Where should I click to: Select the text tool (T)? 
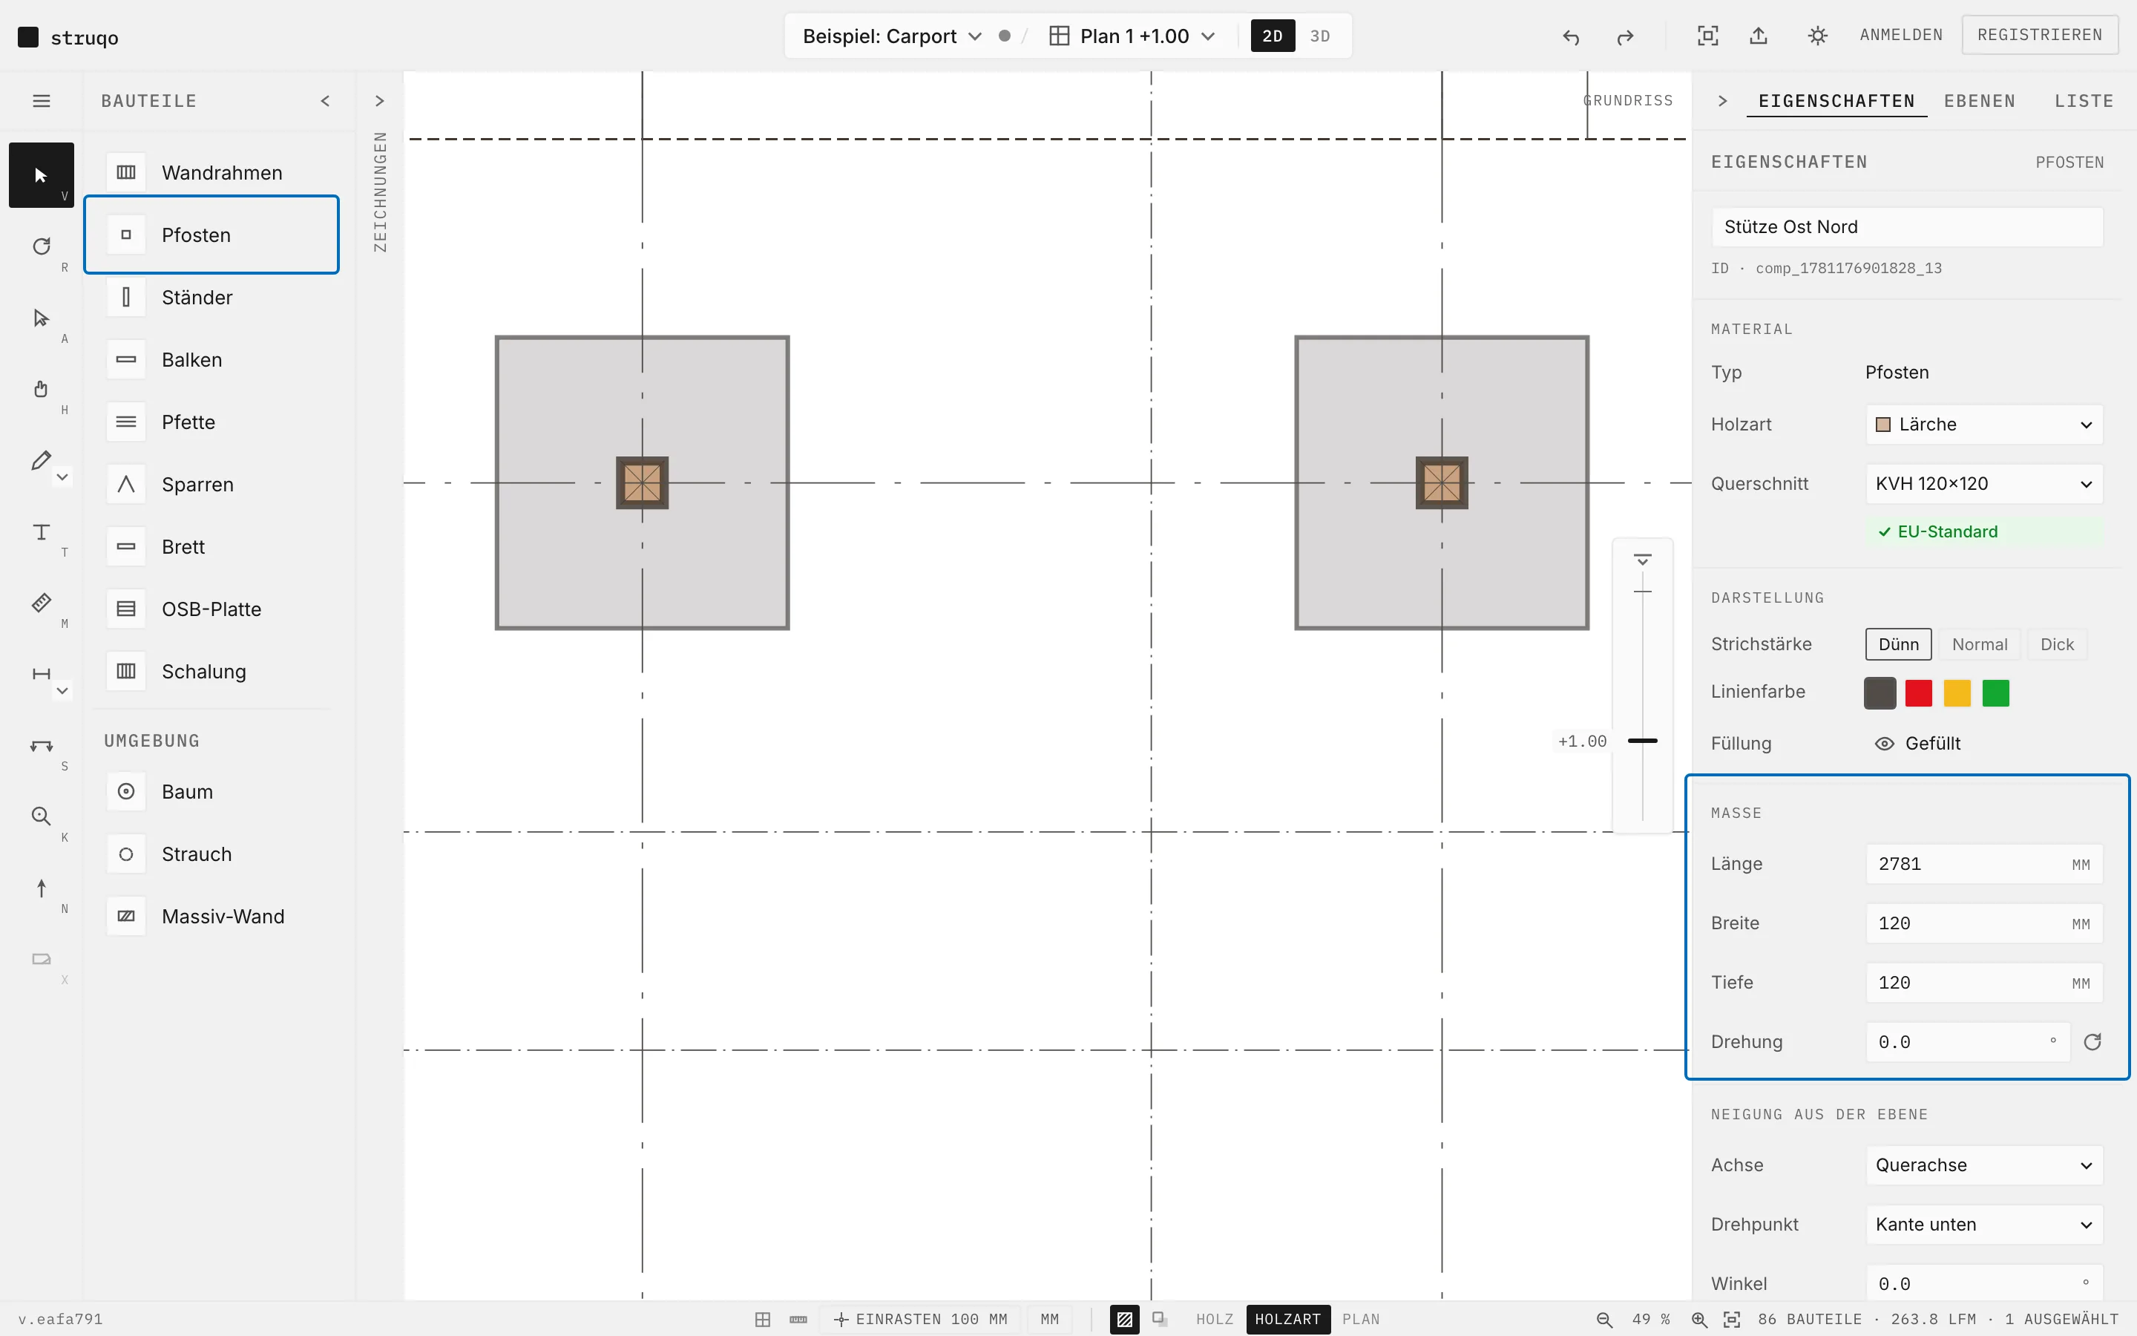(x=42, y=532)
